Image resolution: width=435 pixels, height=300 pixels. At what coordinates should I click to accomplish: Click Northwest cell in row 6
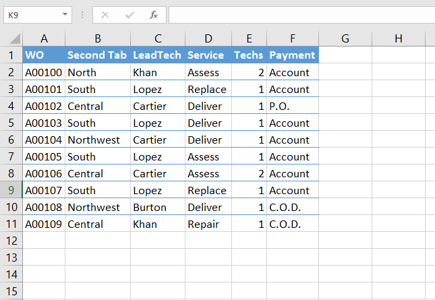coord(98,140)
